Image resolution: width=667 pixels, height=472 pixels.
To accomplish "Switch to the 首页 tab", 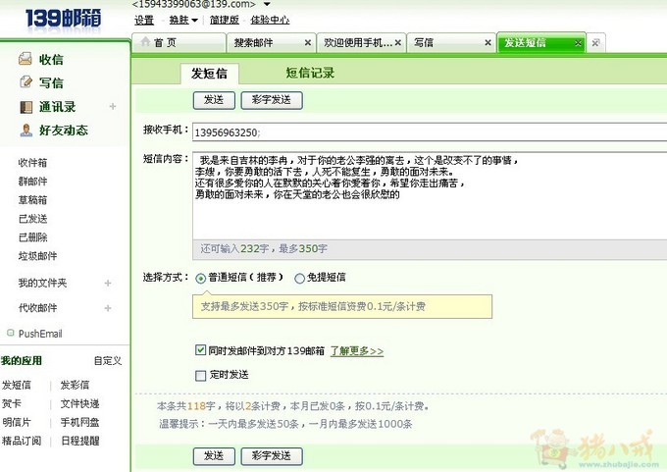I will tap(179, 42).
